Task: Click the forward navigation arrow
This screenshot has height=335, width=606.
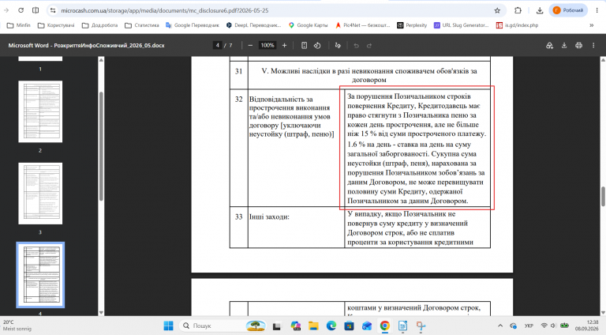Action: [x=6, y=10]
